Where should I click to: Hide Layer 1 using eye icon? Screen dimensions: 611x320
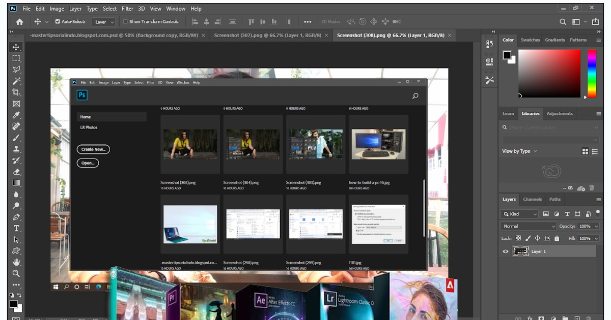505,251
